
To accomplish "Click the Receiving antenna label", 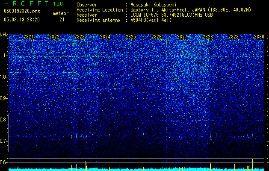I will (98, 20).
